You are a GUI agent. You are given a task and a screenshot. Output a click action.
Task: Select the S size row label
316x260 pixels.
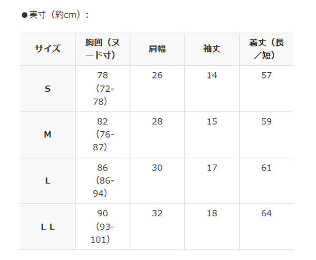48,89
